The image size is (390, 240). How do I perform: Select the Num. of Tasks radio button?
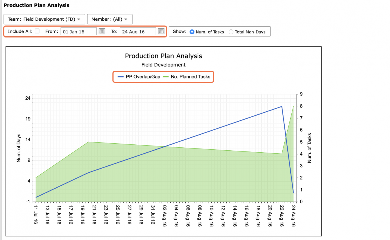[192, 32]
